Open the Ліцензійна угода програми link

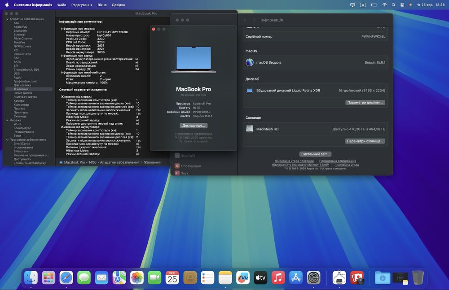pos(294,161)
